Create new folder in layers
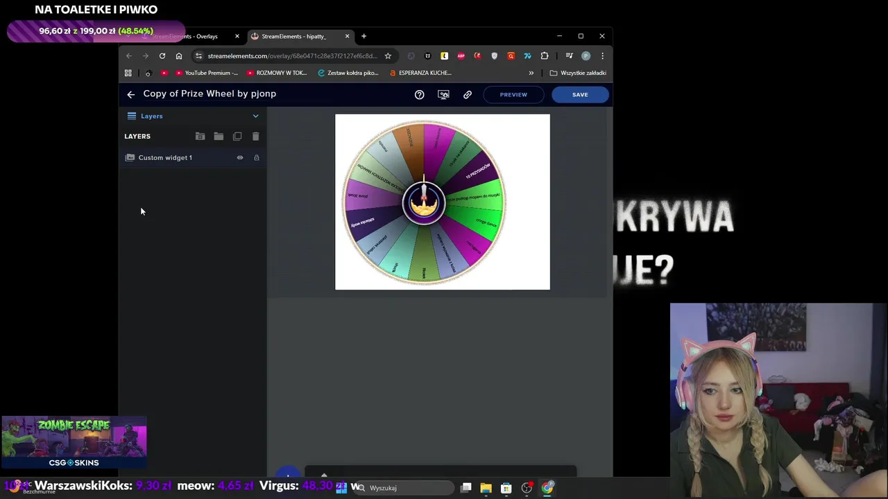 (x=219, y=137)
